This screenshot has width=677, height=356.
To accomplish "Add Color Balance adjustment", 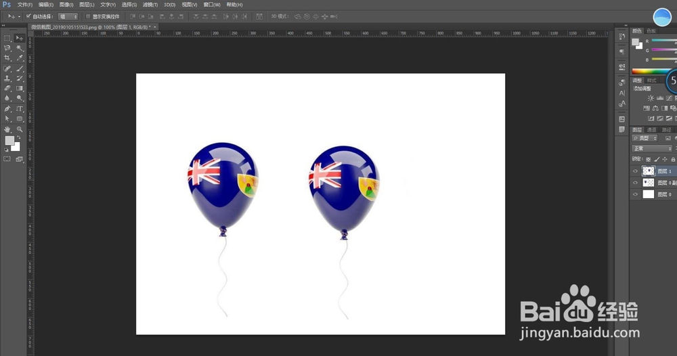I will point(655,108).
